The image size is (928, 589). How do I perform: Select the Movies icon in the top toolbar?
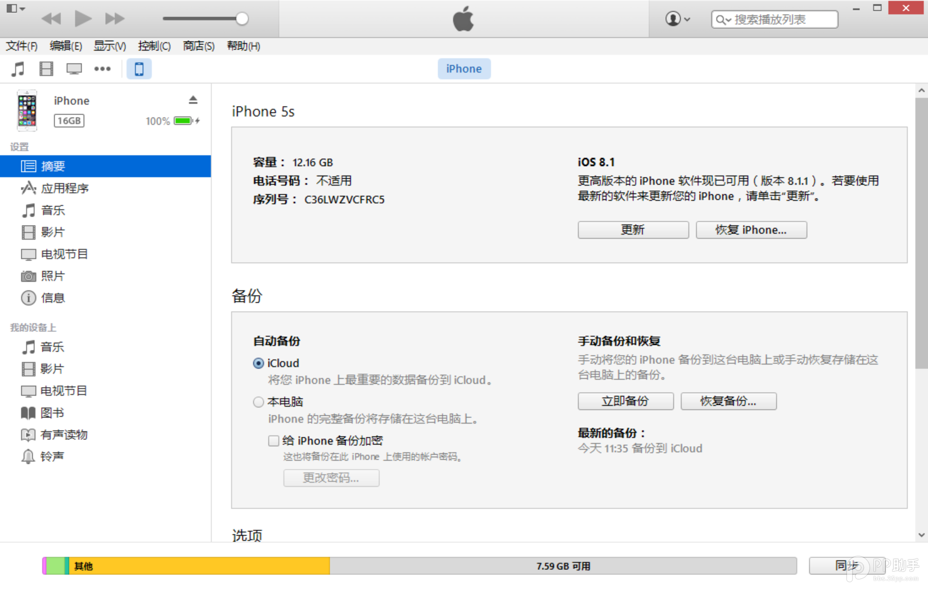[x=46, y=68]
